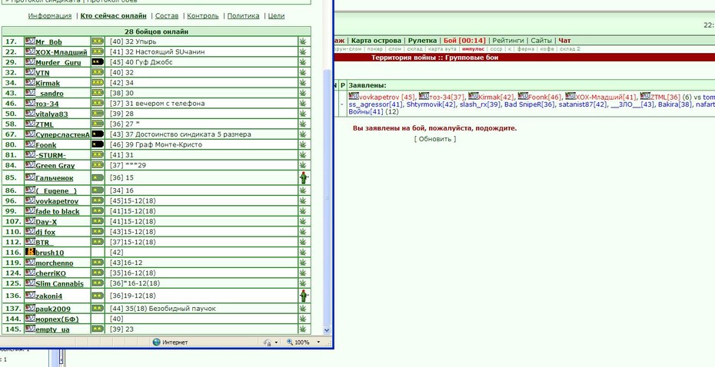Open the карта аута shortcut link
This screenshot has width=715, height=367.
tap(442, 48)
